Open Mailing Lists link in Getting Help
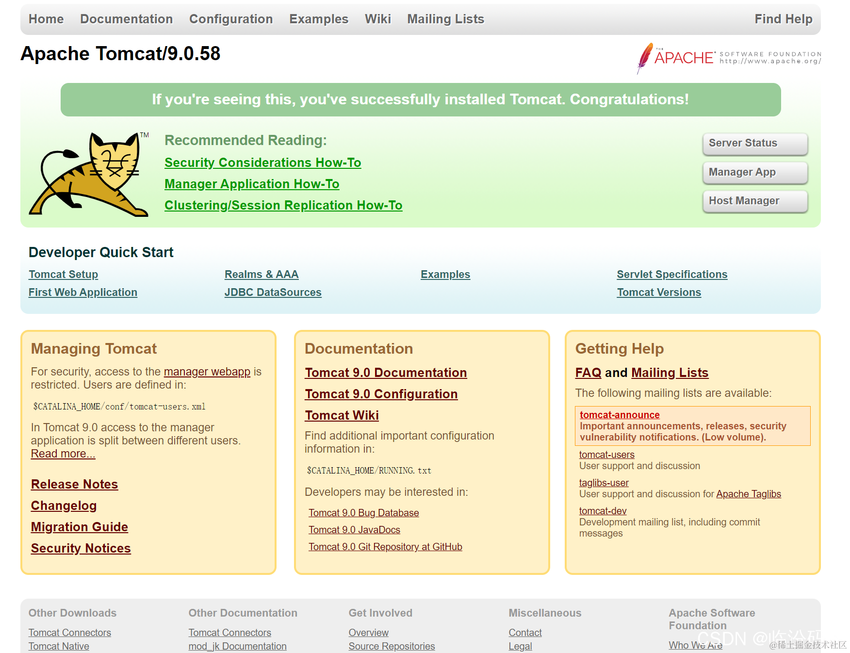 tap(670, 373)
